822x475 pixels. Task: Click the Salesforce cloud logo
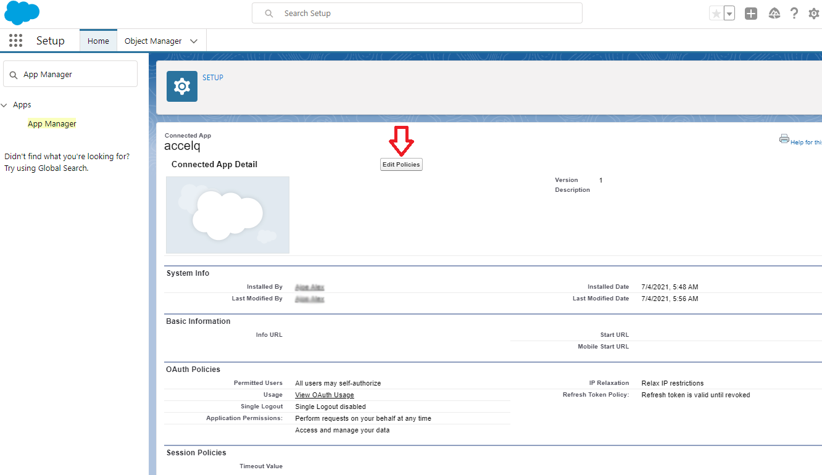(x=22, y=13)
